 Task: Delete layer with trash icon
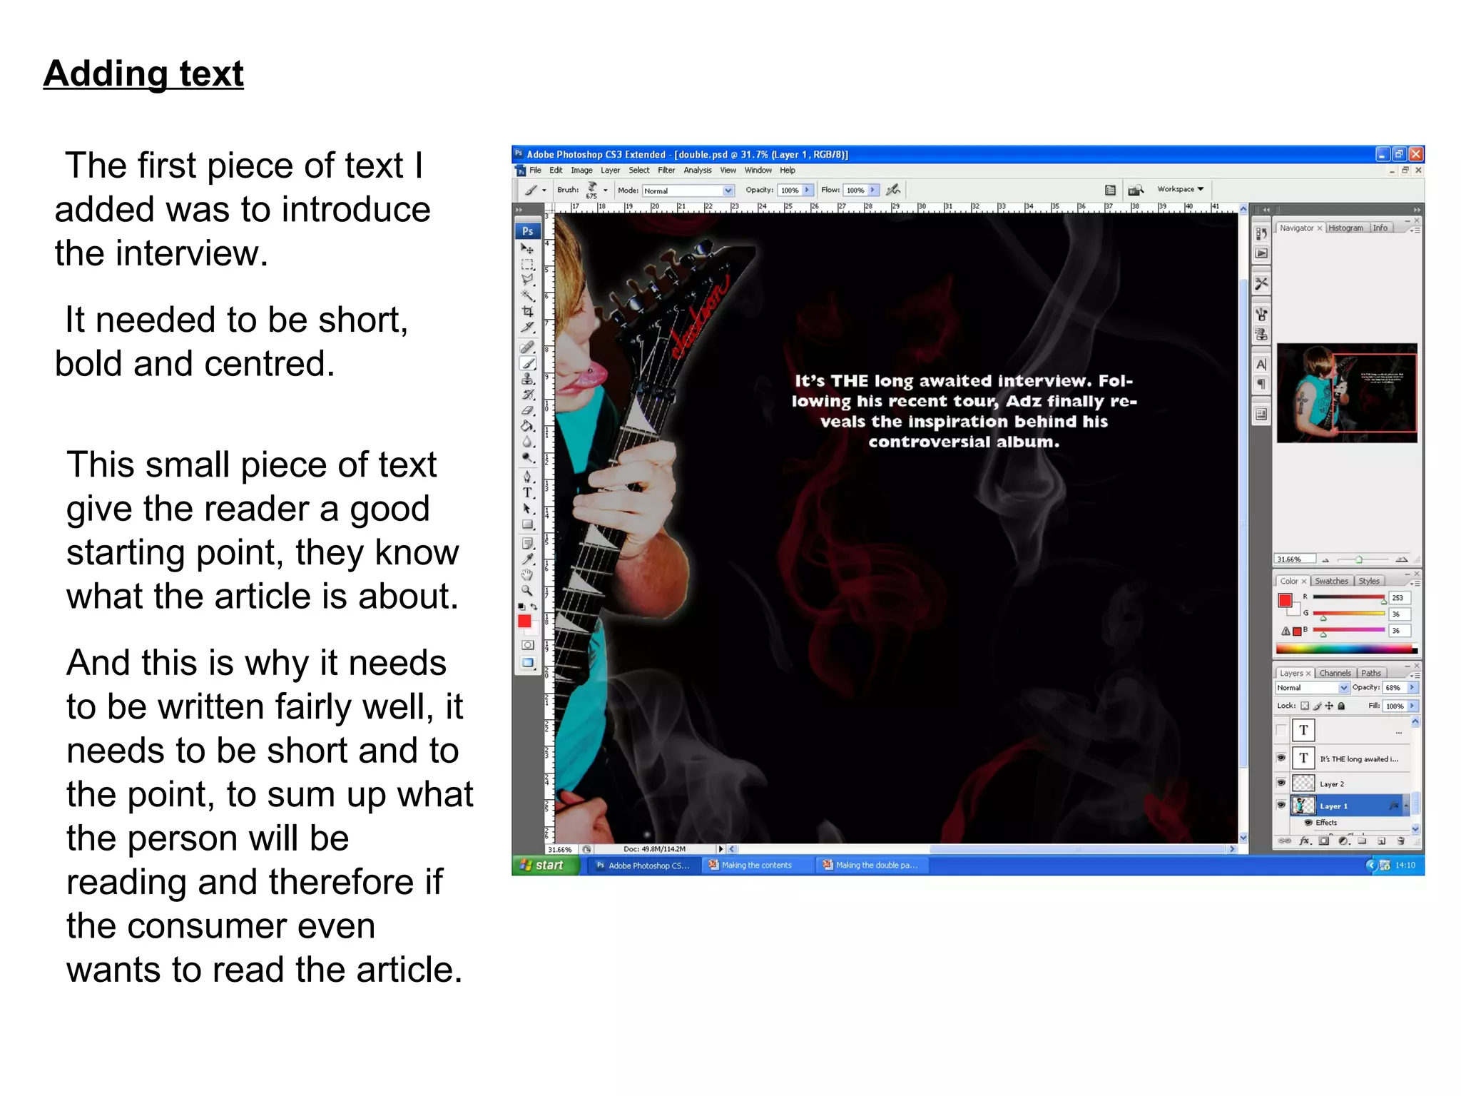1400,841
